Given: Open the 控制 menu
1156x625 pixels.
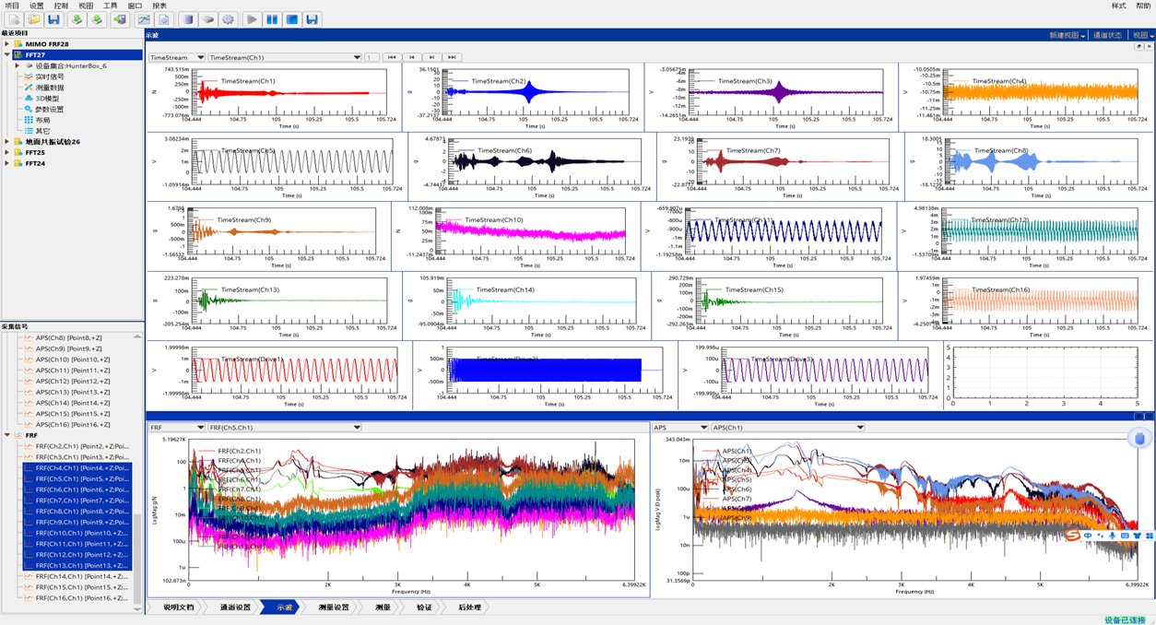Looking at the screenshot, I should [x=61, y=6].
